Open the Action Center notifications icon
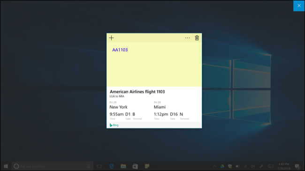The height and width of the screenshot is (171, 305). [297, 166]
